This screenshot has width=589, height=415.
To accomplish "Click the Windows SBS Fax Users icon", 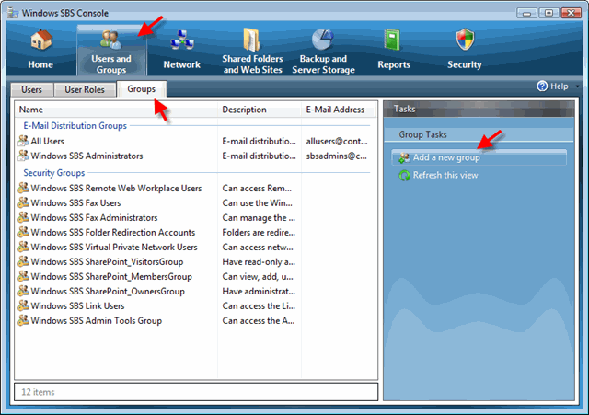I will tap(23, 202).
